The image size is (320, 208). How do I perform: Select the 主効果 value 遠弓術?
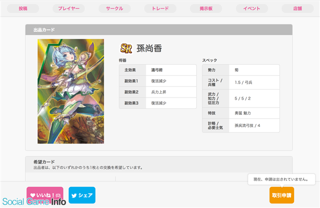click(x=156, y=70)
